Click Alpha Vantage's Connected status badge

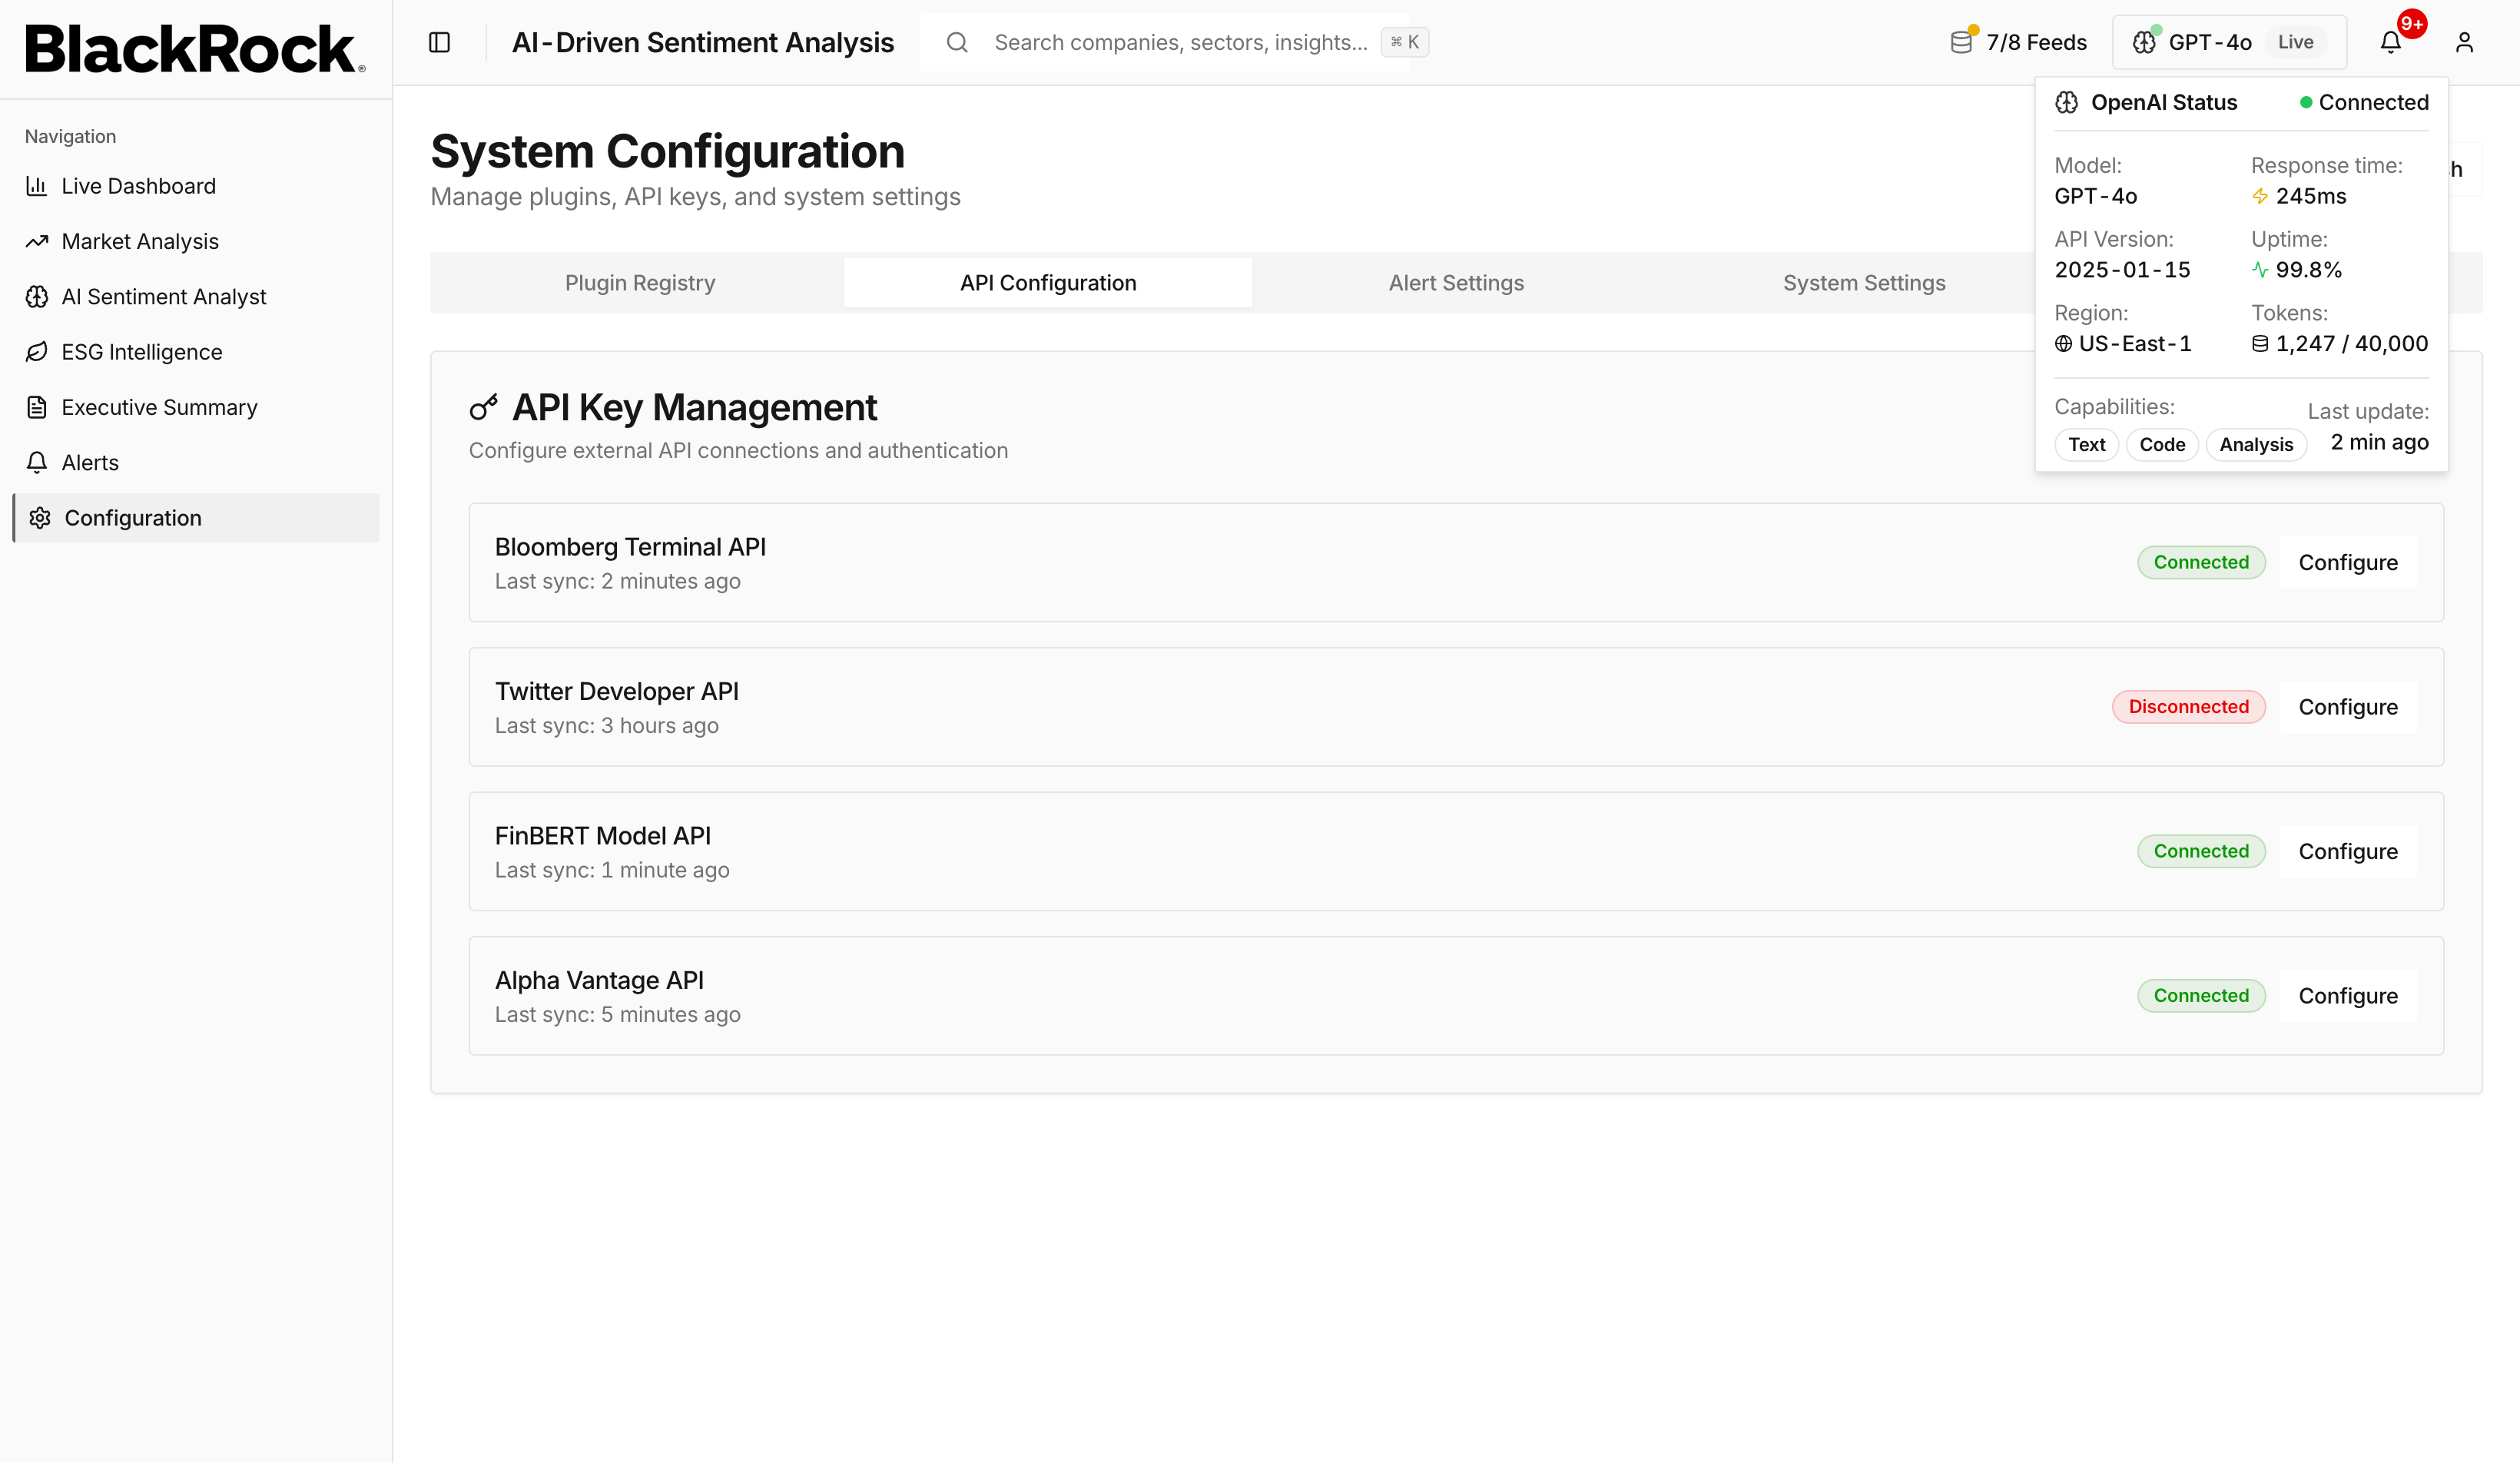[2201, 996]
